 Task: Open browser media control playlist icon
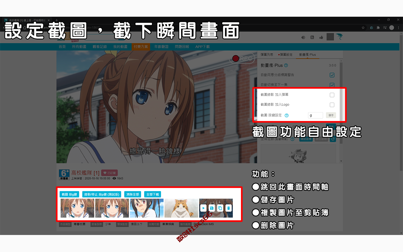385,28
